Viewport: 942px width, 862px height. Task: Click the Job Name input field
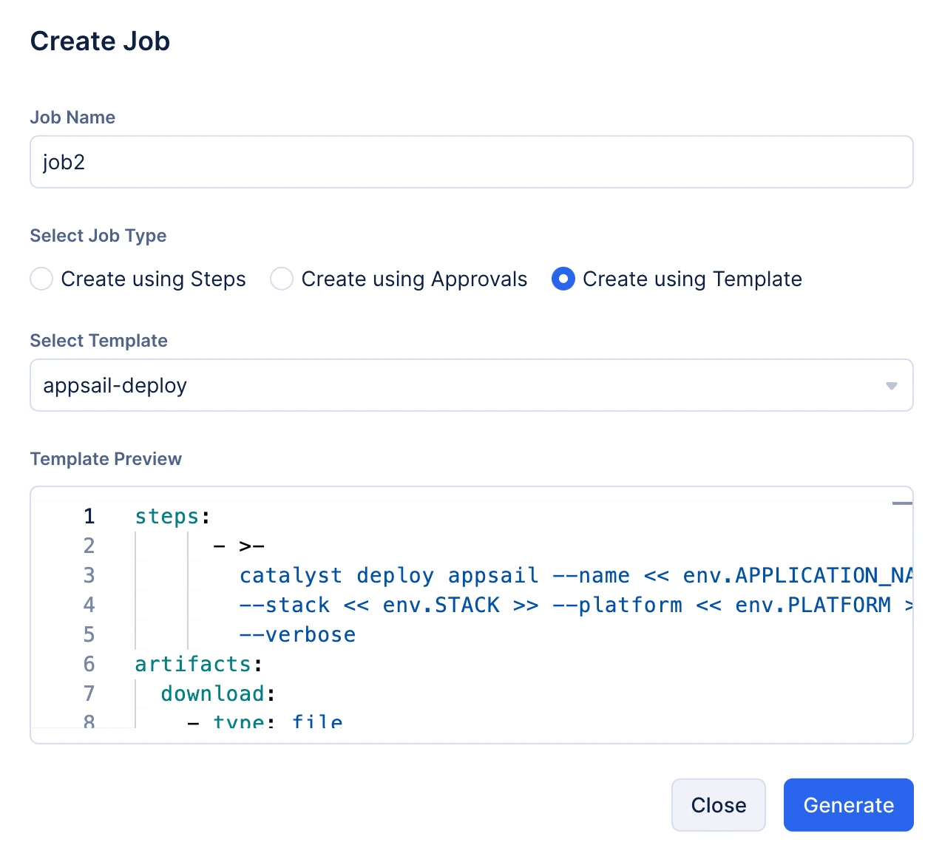click(471, 162)
